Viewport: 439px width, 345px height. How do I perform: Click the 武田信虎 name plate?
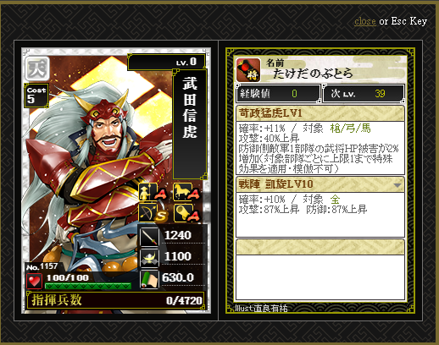[190, 124]
